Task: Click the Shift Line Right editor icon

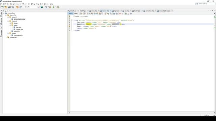Action: (117, 13)
